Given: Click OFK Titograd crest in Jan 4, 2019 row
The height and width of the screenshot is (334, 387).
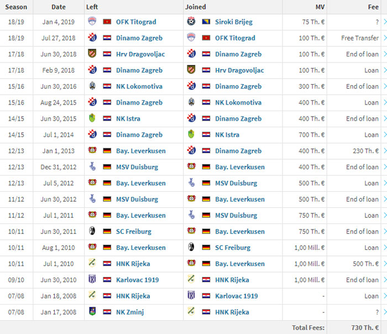Looking at the screenshot, I should [x=92, y=21].
